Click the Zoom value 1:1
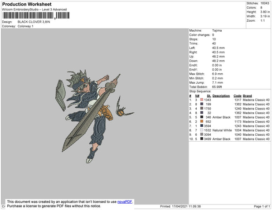The width and height of the screenshot is (272, 210). [262, 21]
